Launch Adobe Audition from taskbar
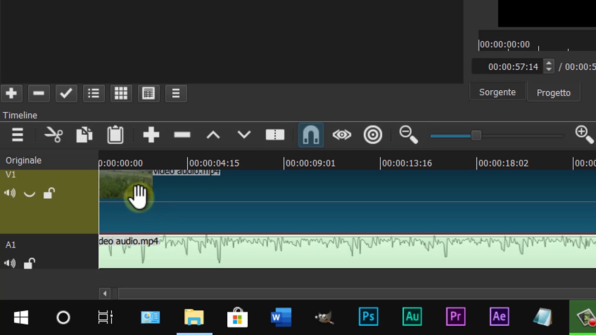Screen dimensions: 596x335 (412, 317)
